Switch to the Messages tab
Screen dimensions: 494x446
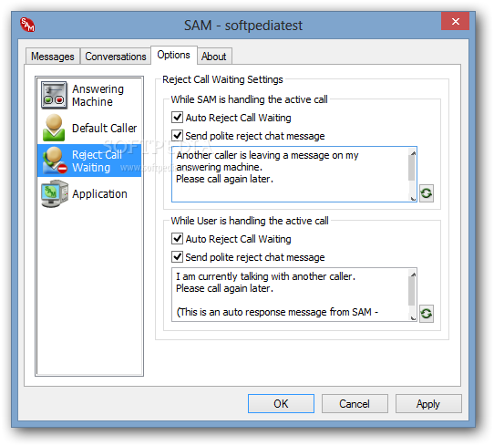tap(53, 57)
